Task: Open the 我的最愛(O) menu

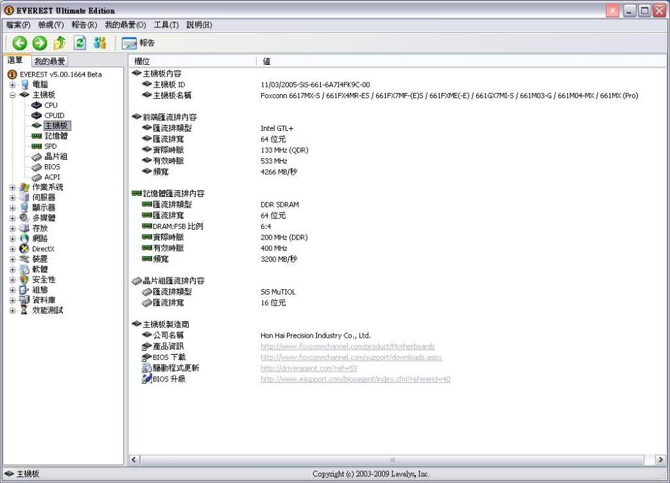Action: tap(126, 25)
